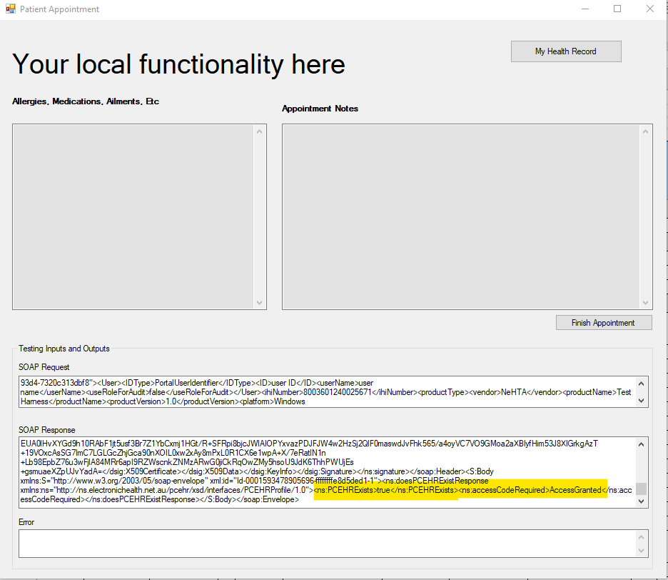Viewport: 668px width, 580px height.
Task: Click the SOAP Response scroll up arrow
Action: tap(642, 444)
